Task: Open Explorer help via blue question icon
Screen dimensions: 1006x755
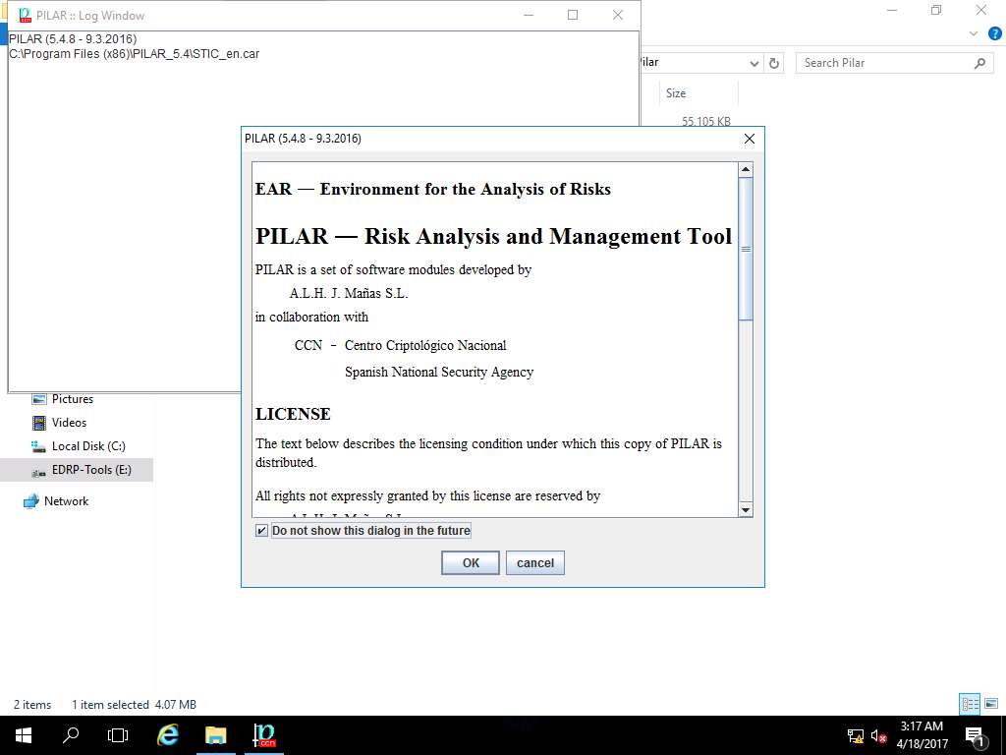Action: tap(994, 34)
